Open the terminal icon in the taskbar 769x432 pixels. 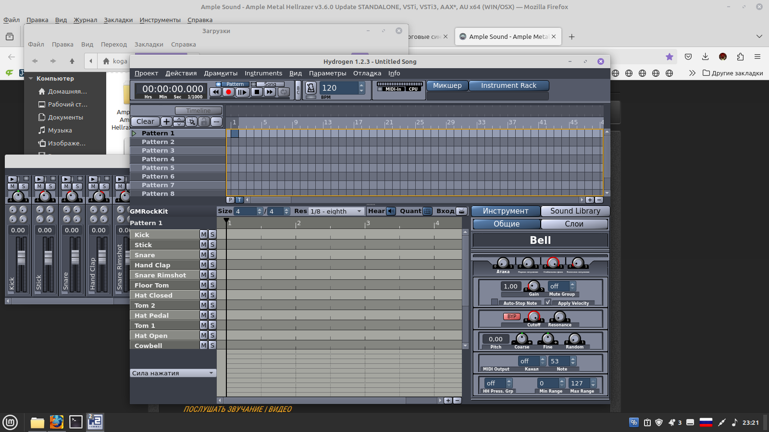(76, 422)
